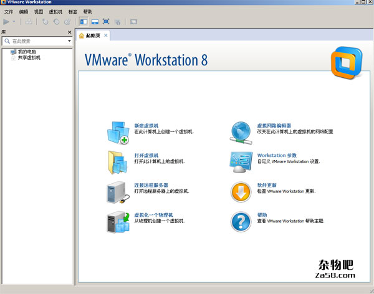Close the 起始页 tab
The height and width of the screenshot is (294, 374).
point(105,36)
